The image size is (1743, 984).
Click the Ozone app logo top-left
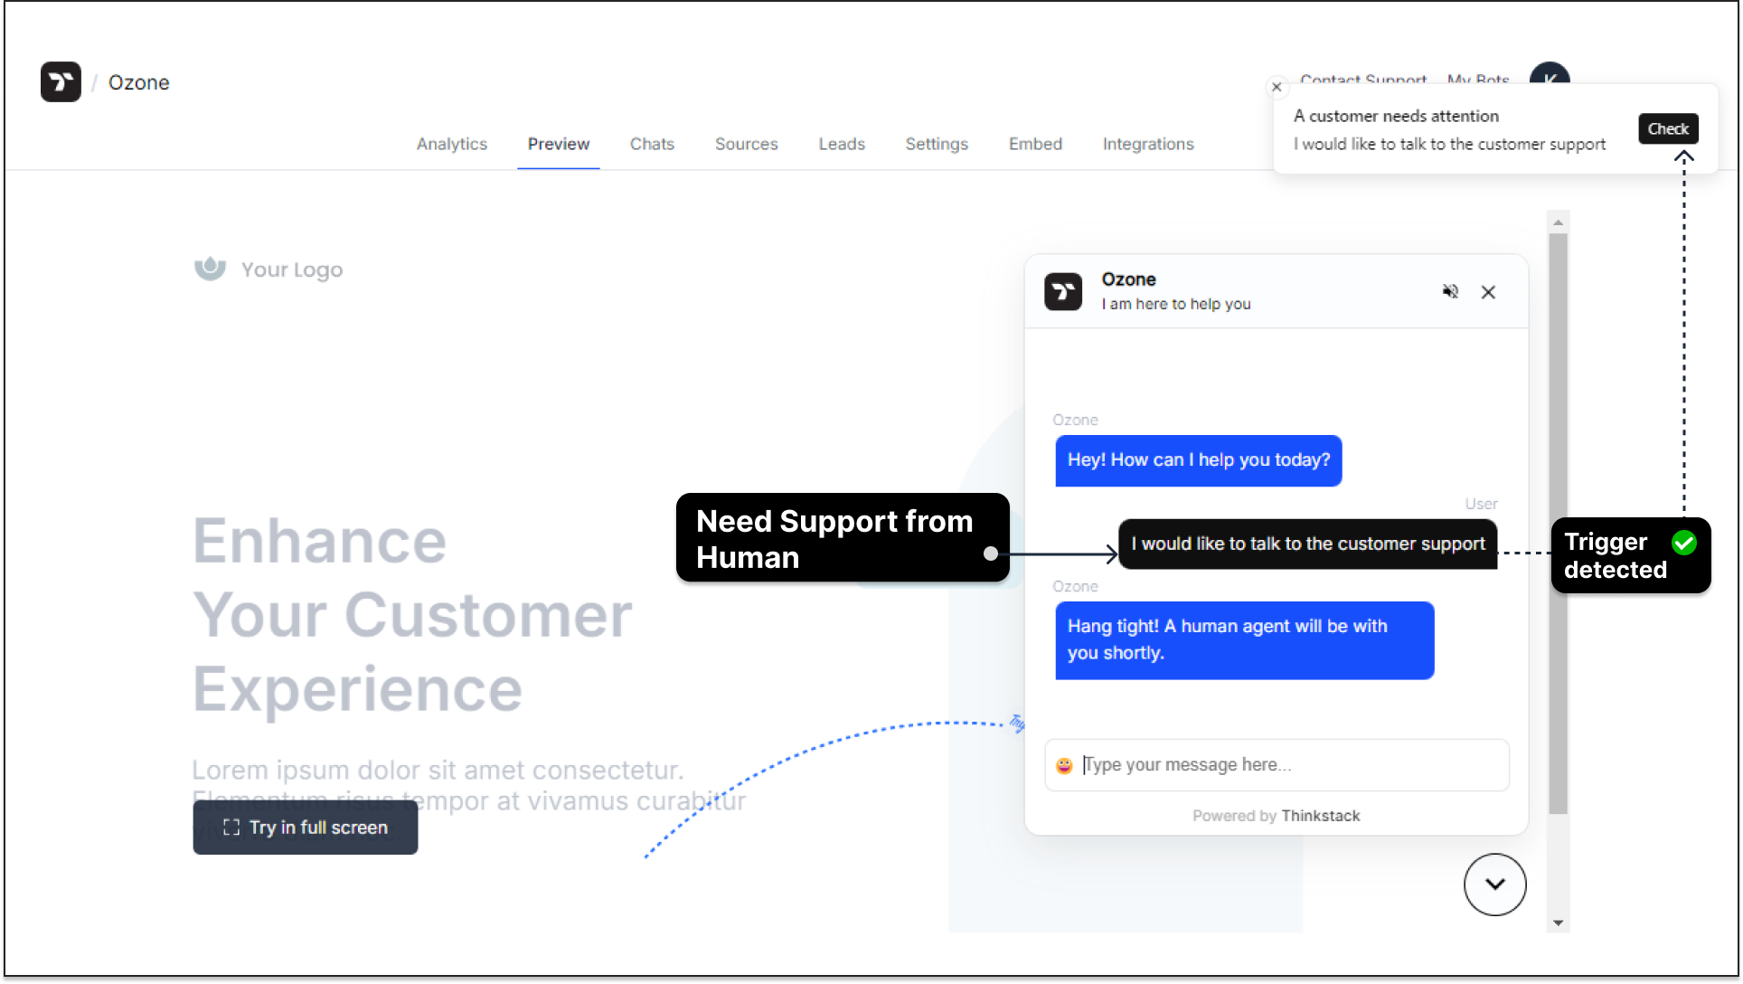(x=61, y=81)
